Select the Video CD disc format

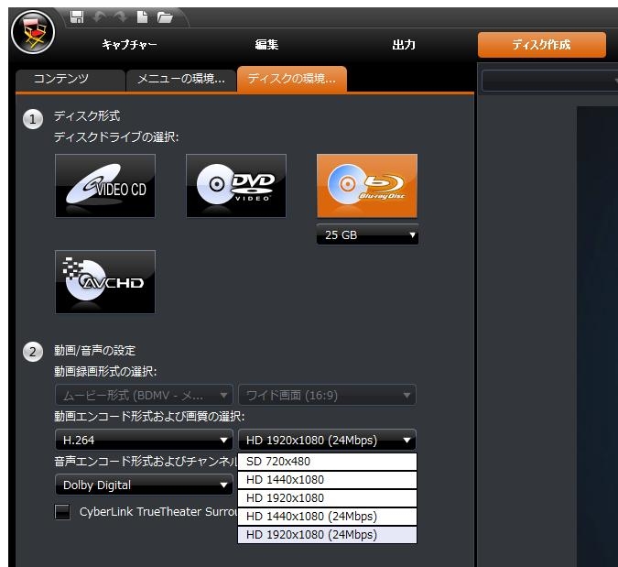[x=105, y=186]
